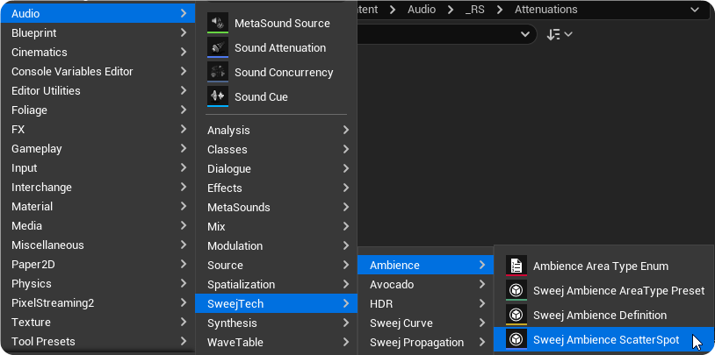Expand the Effects audio submenu
This screenshot has height=355, width=715.
277,188
